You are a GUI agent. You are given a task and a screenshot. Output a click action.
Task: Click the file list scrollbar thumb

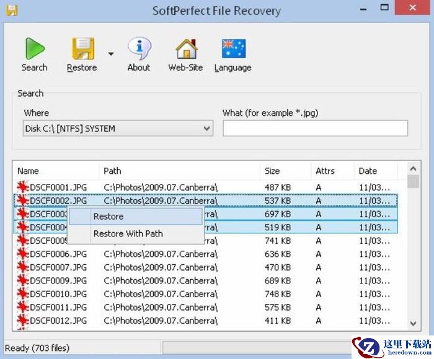coord(414,181)
